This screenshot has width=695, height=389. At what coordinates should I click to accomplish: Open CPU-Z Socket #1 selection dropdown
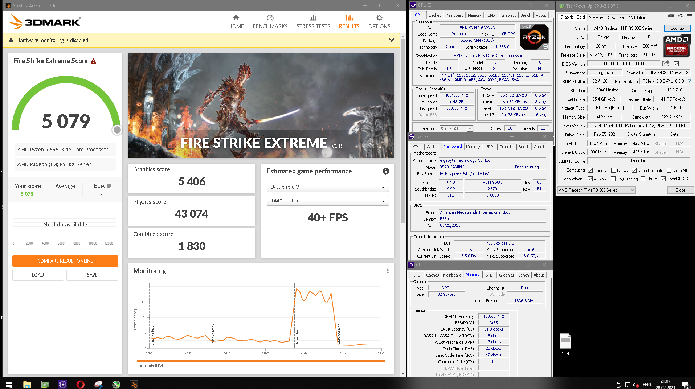(x=456, y=128)
